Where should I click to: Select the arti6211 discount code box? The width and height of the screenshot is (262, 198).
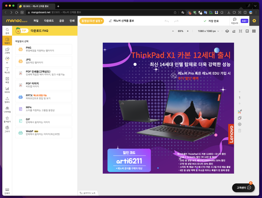coord(129,160)
